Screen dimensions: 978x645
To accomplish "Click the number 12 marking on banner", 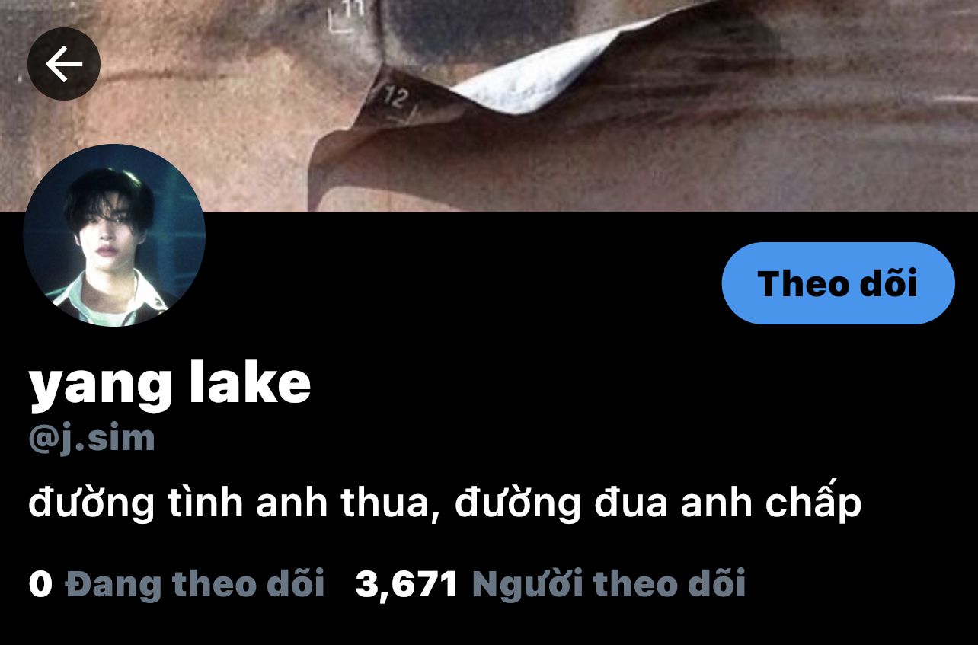I will [x=397, y=98].
